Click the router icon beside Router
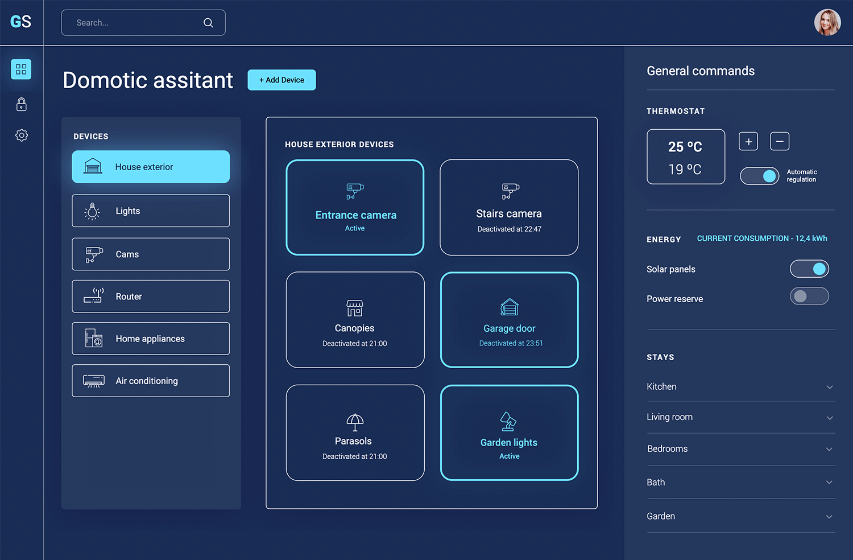853x560 pixels. pyautogui.click(x=94, y=295)
